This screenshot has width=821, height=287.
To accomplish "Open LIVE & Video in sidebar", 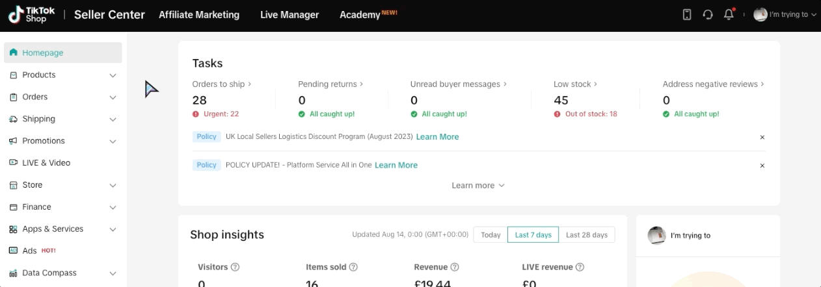I will [x=46, y=163].
